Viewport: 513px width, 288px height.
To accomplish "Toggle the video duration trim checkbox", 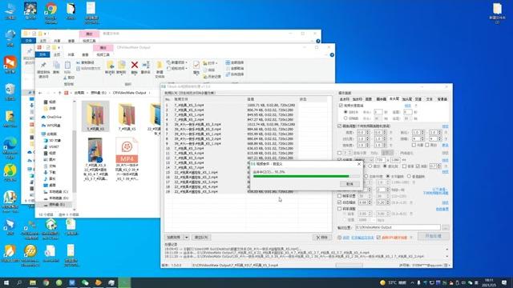I will (341, 106).
